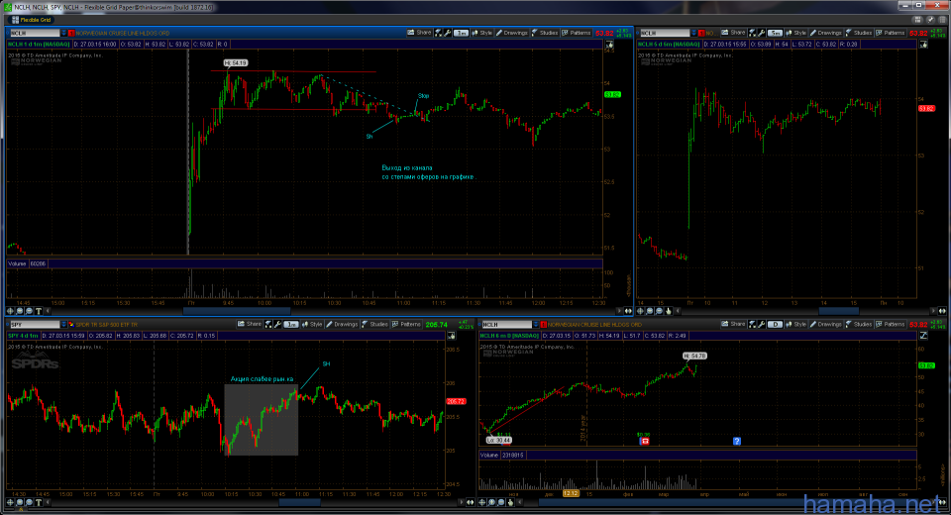Expand symbol dropdown arrow in bottom-right NCLH chart
951x515 pixels.
[x=536, y=325]
